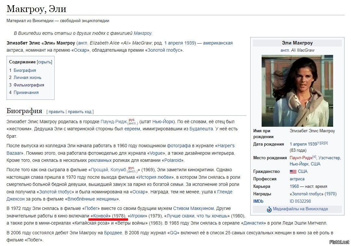Open the Бродвее link
Image resolution: width=351 pixels, height=246 pixels.
[113, 233]
